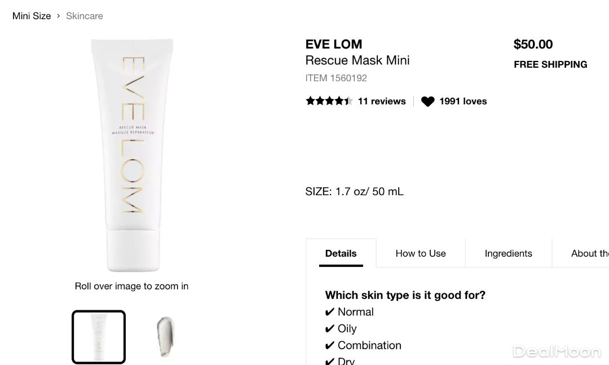The height and width of the screenshot is (365, 609).
Task: Click the Oily skin type checkmark
Action: pyautogui.click(x=330, y=329)
